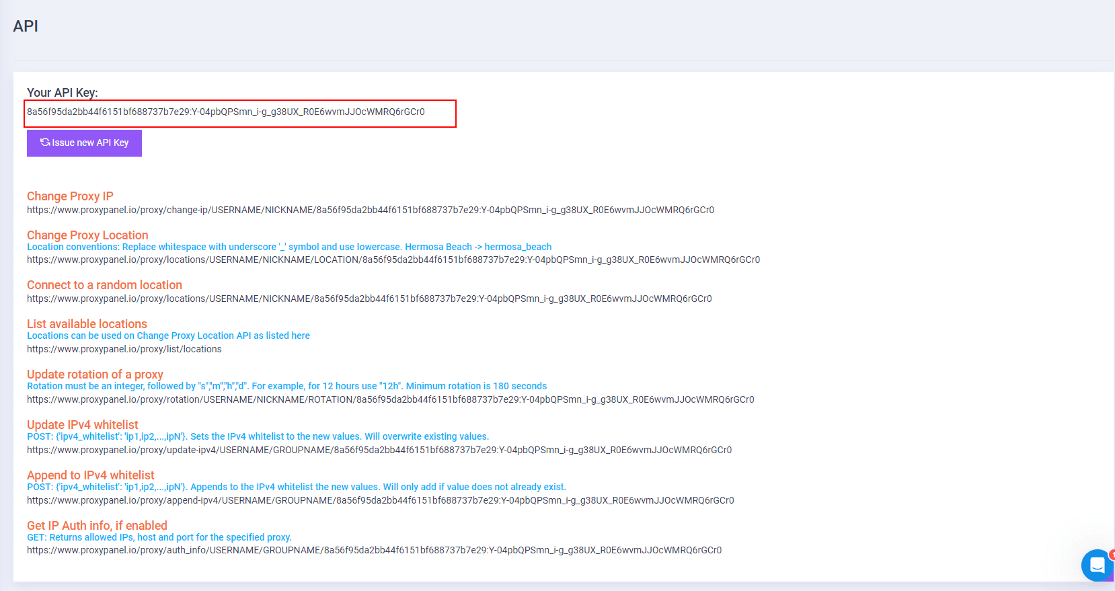Image resolution: width=1115 pixels, height=591 pixels.
Task: Click the Append to IPv4 whitelist heading
Action: [x=90, y=475]
